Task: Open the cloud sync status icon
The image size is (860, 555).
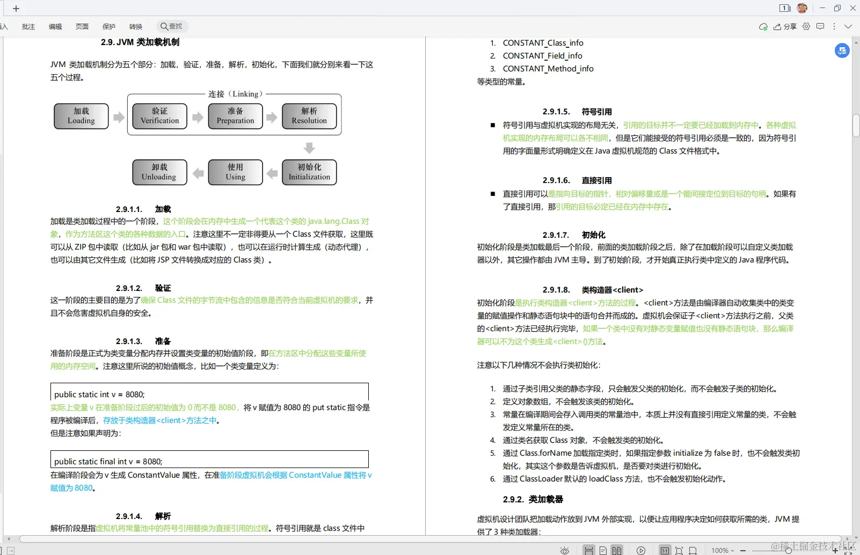Action: (764, 26)
